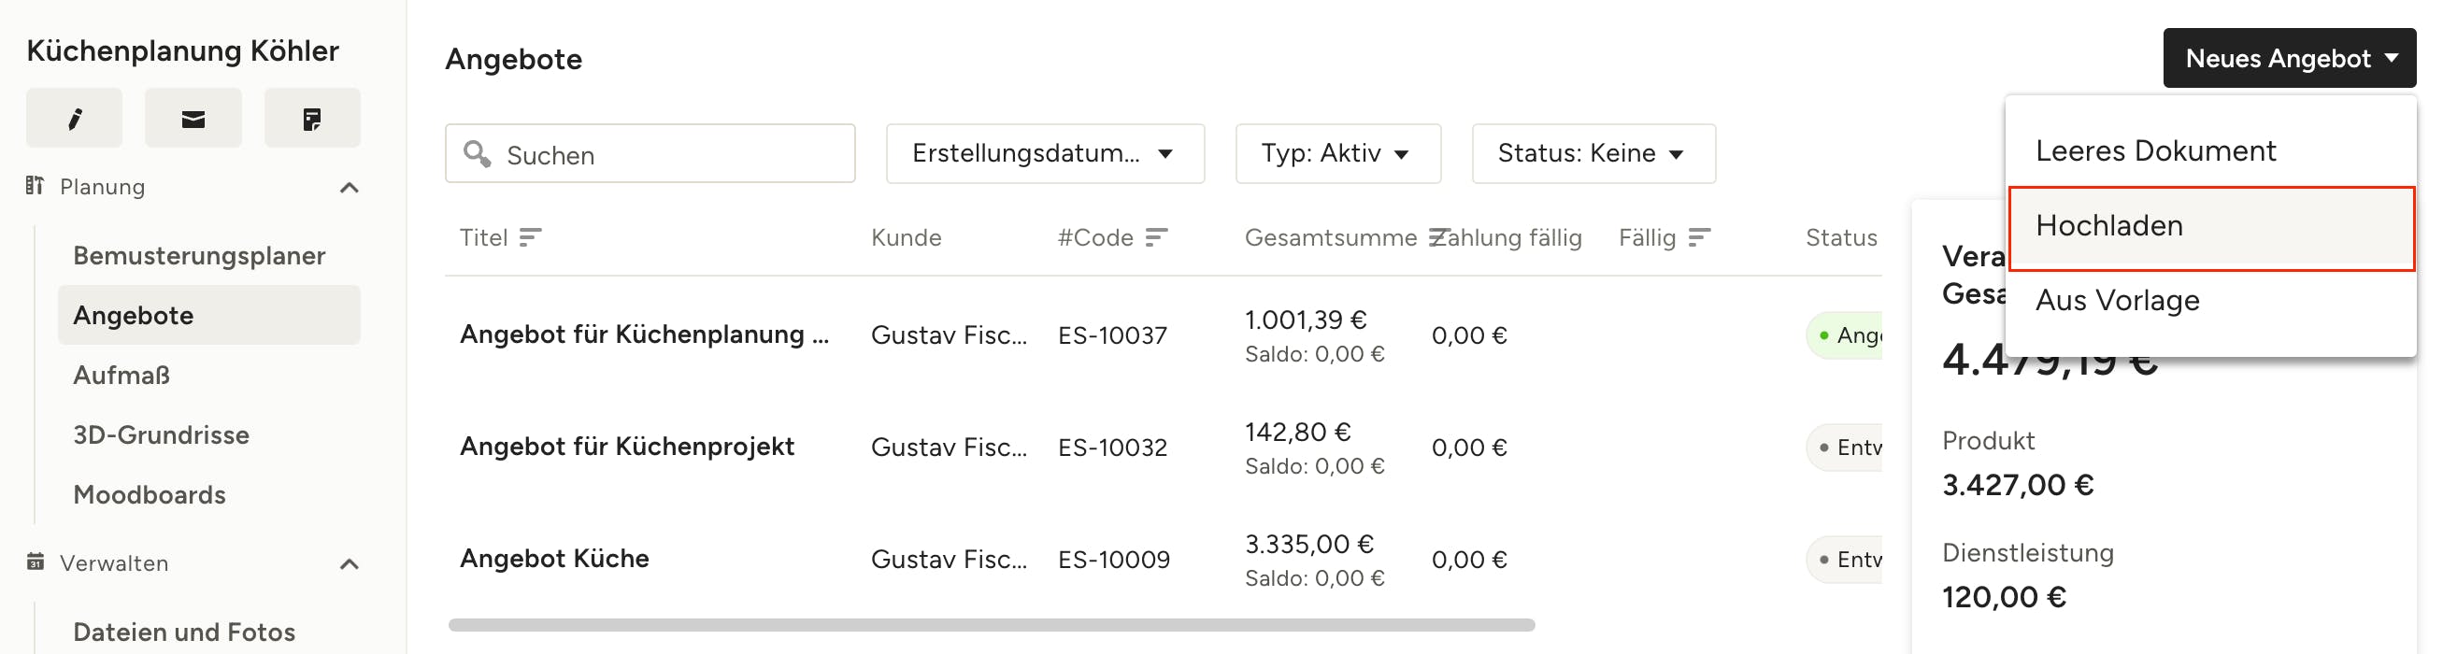Viewport: 2443px width, 654px height.
Task: Choose Aus Vorlage menu entry
Action: pos(2210,301)
